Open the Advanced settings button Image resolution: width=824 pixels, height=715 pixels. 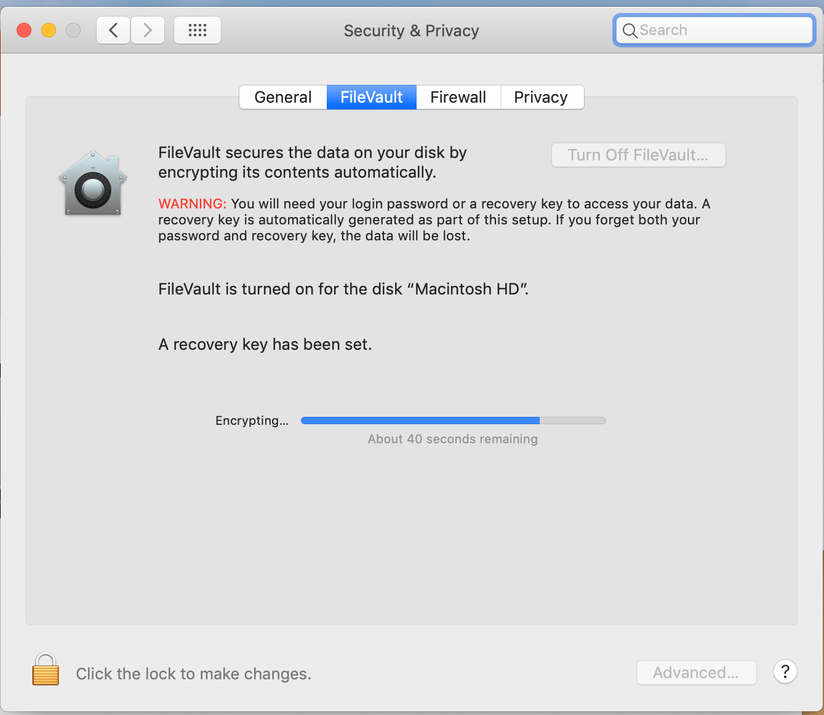coord(696,673)
